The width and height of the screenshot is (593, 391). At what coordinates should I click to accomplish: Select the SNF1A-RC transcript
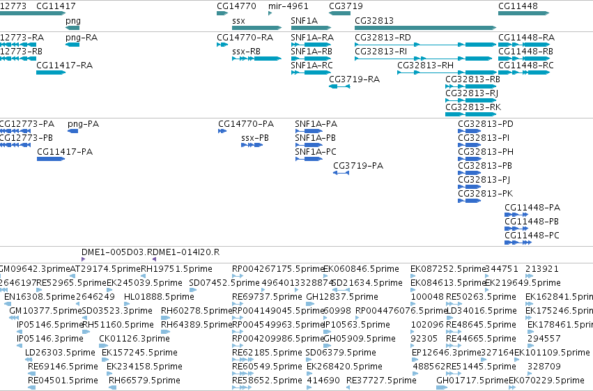click(x=311, y=72)
